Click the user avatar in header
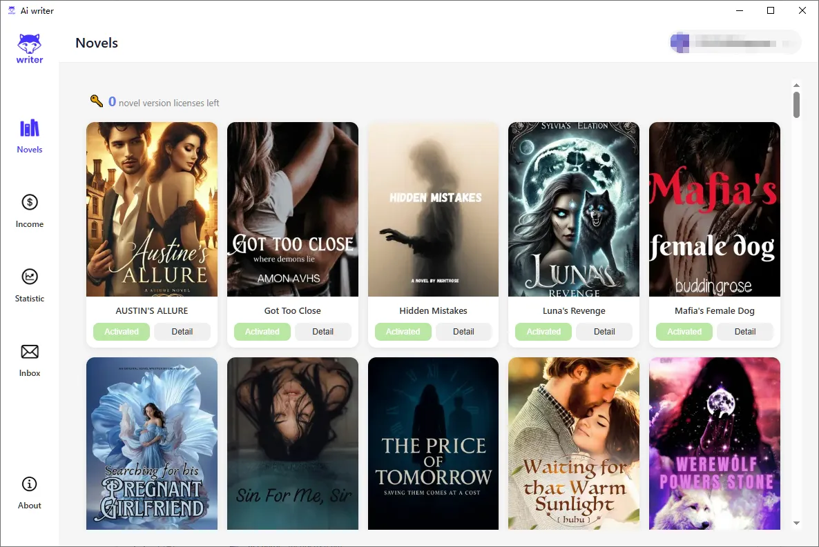The width and height of the screenshot is (819, 547). 680,43
